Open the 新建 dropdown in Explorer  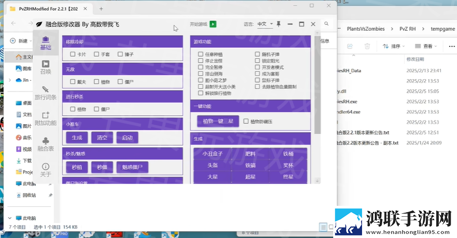point(20,41)
